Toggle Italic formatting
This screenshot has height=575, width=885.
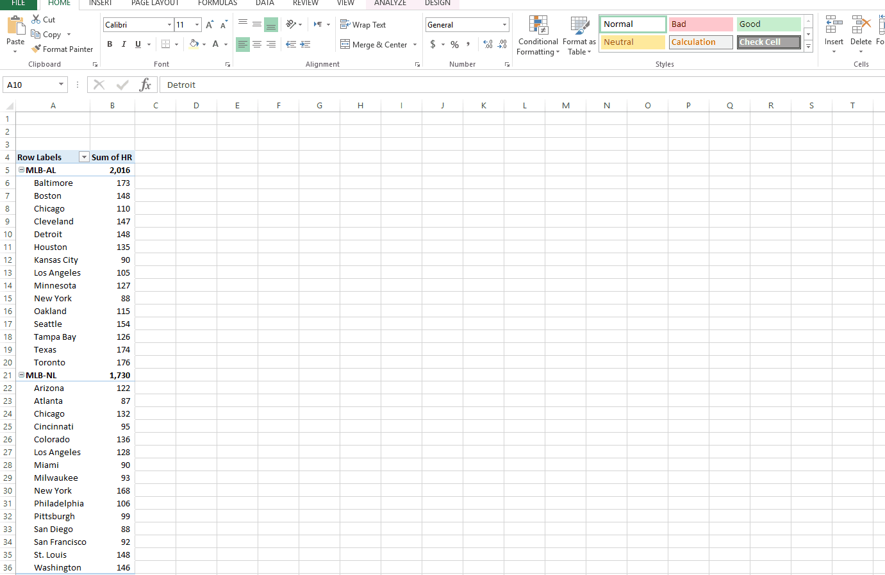pos(122,44)
